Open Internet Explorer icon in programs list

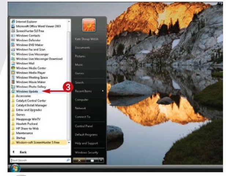13,22
